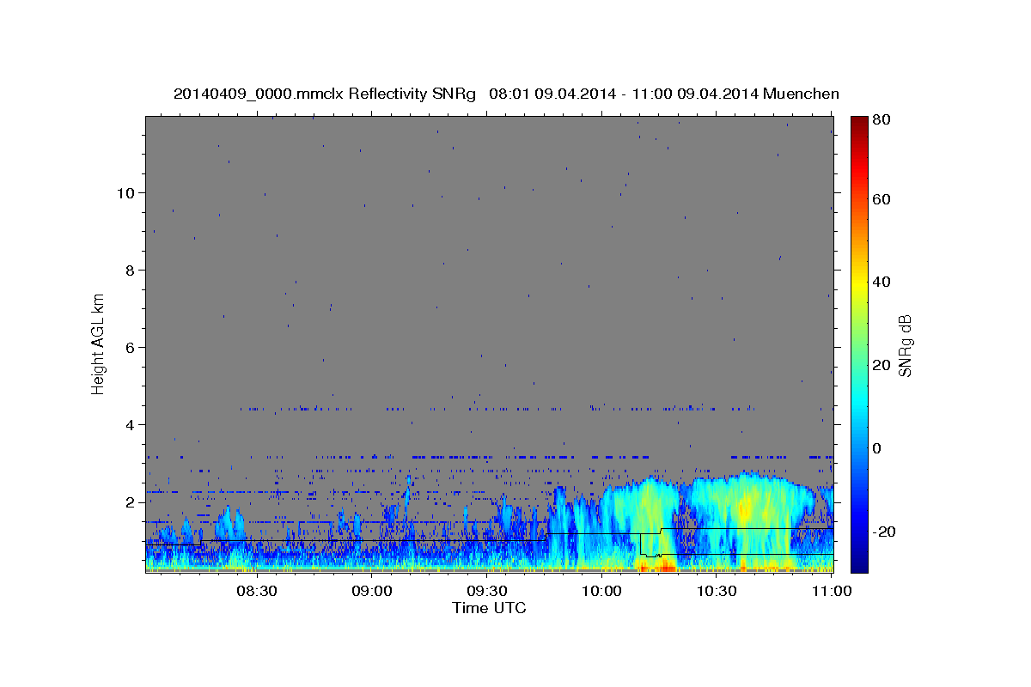Click the colorbar value 20

(x=882, y=365)
